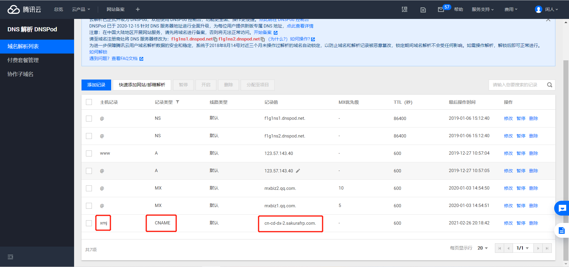
Task: Open the online chat support bubble
Action: pyautogui.click(x=562, y=208)
